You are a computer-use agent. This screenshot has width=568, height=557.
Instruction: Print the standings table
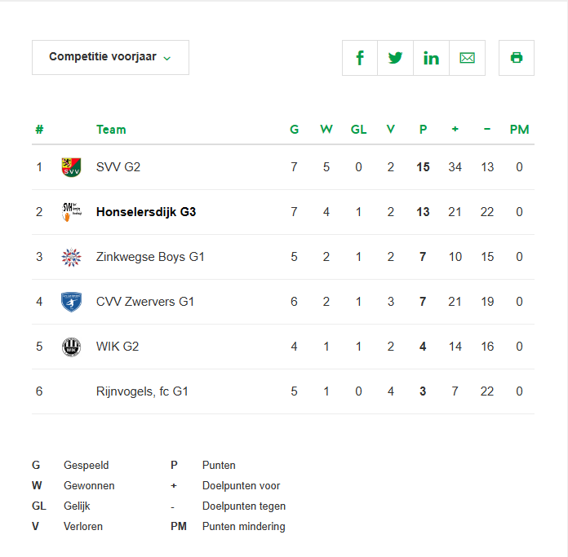[517, 58]
